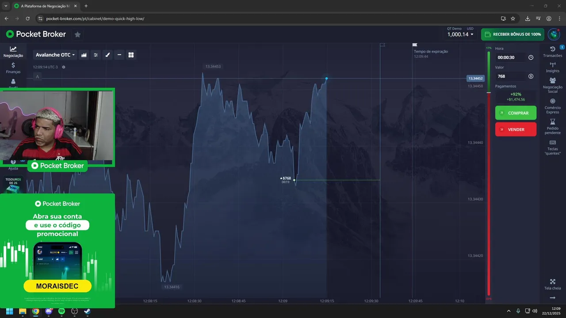Open the Pedido pendente panel
Viewport: 566px width, 318px height.
pos(552,127)
